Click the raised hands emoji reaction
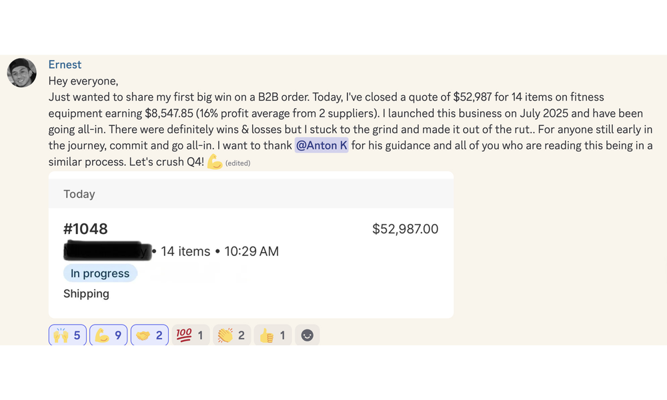Screen dimensions: 667x400 (67, 335)
